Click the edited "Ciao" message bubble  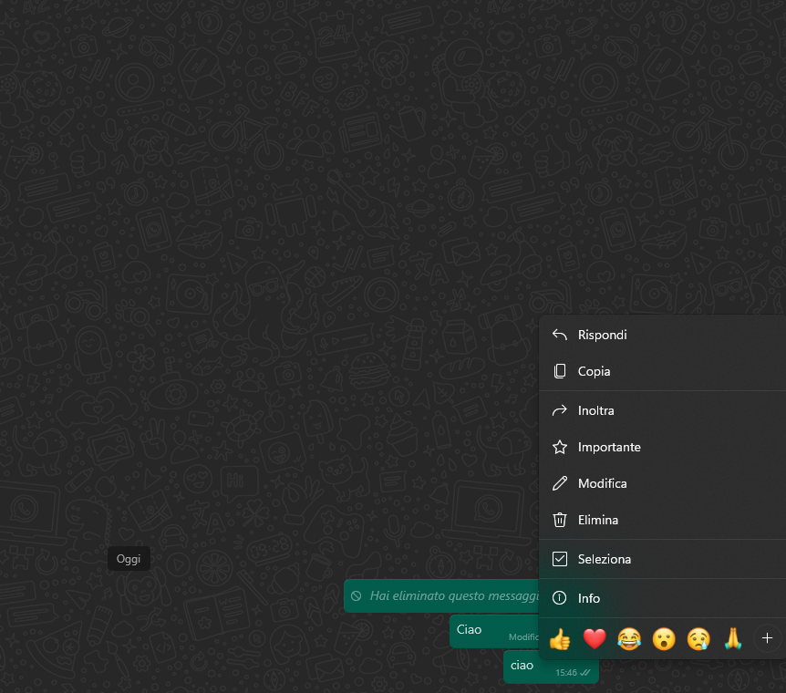[x=483, y=631]
